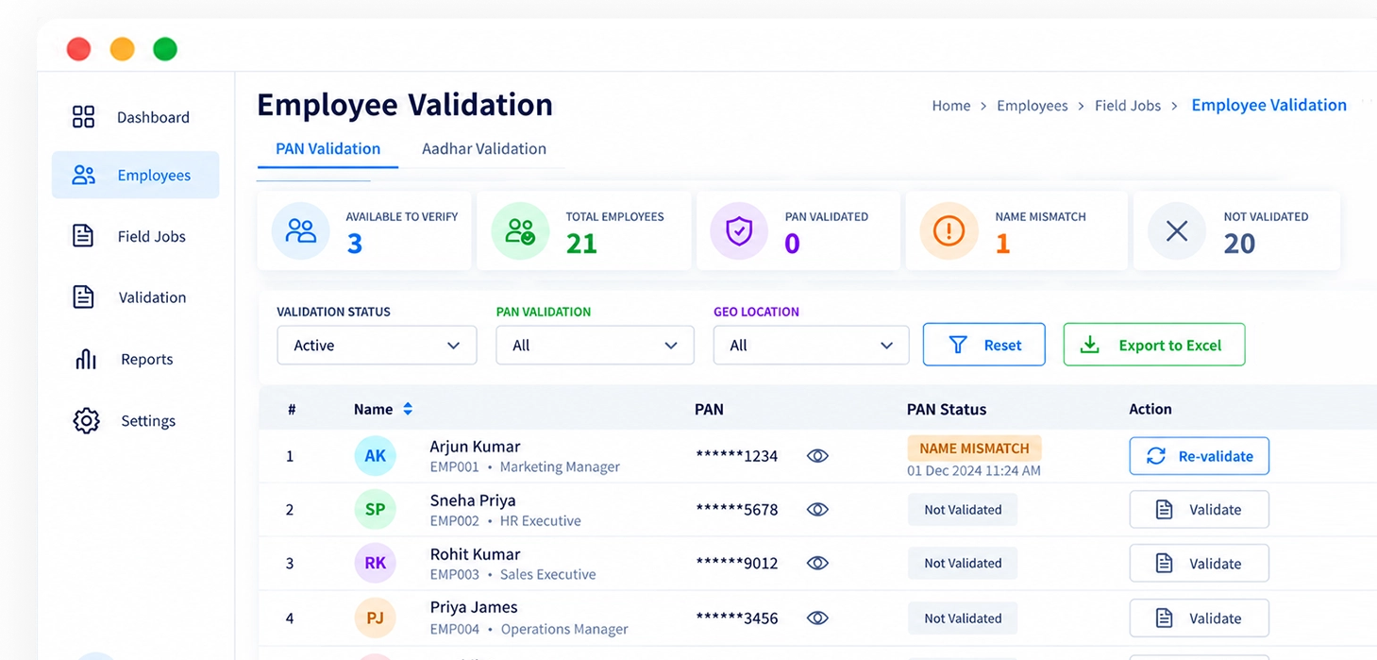Screen dimensions: 1377x660
Task: Click the Total Employees green icon
Action: click(520, 231)
